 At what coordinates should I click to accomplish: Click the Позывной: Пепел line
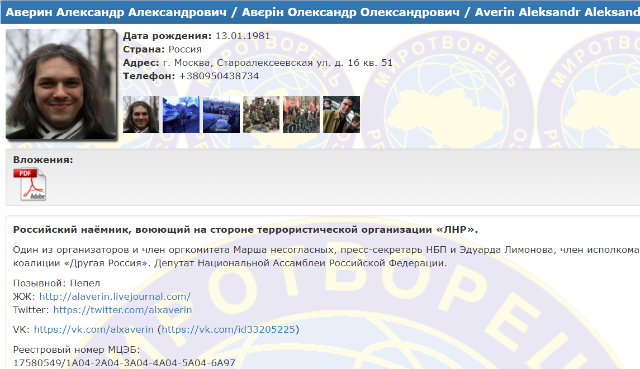coord(56,283)
